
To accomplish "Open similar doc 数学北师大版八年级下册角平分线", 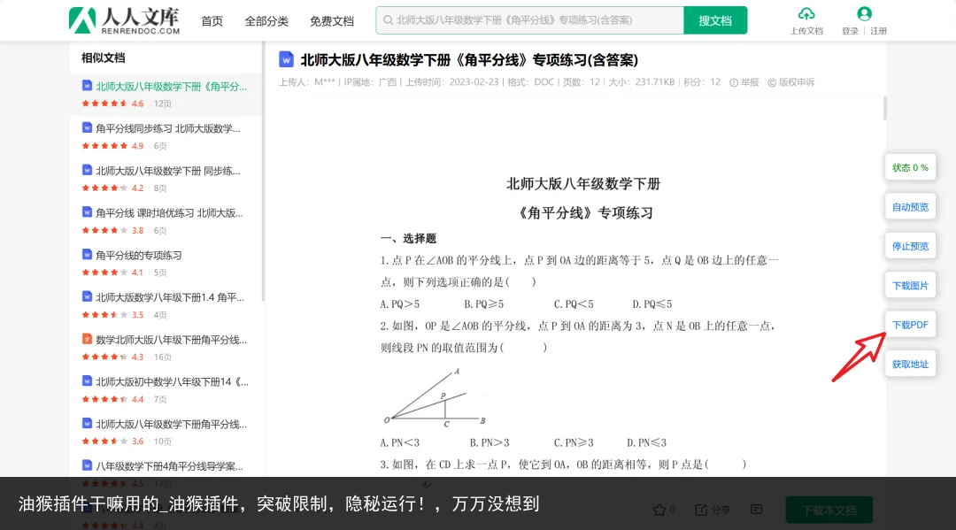I will click(171, 340).
